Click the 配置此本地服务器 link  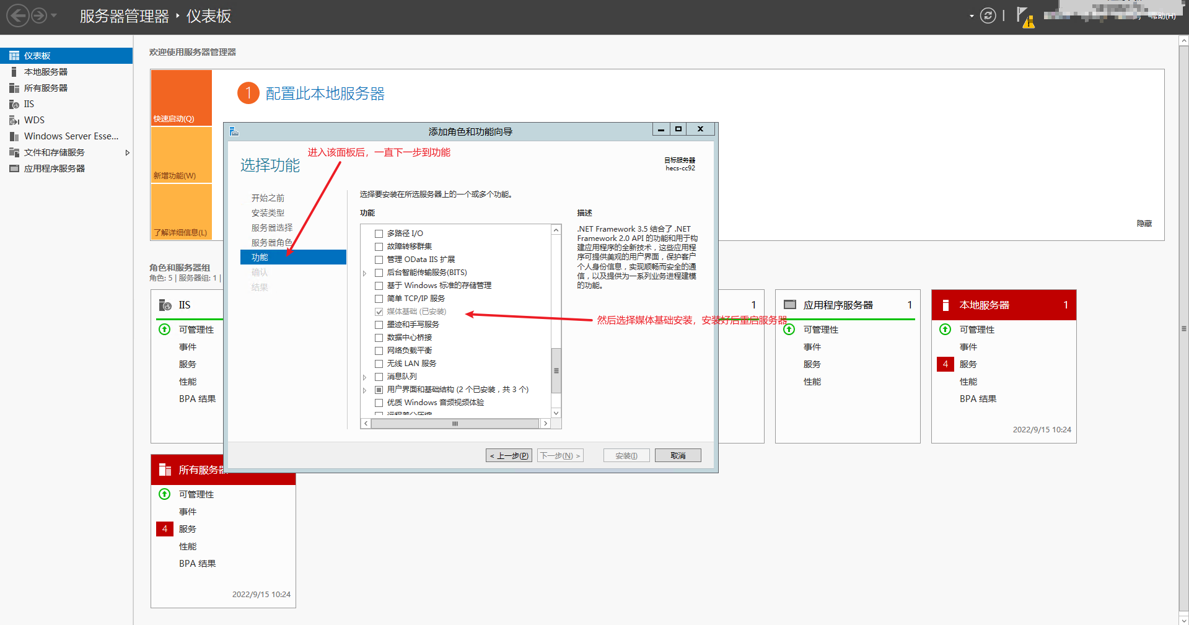[325, 94]
